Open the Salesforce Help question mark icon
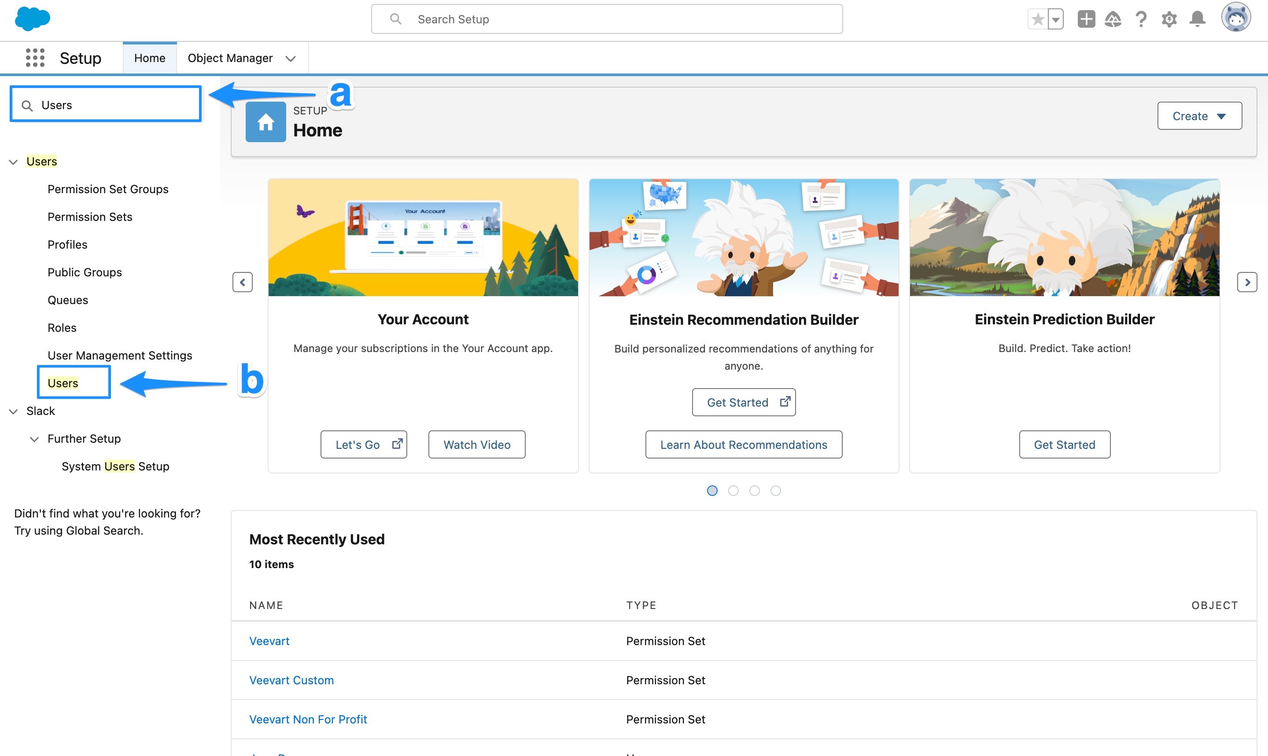 1141,19
